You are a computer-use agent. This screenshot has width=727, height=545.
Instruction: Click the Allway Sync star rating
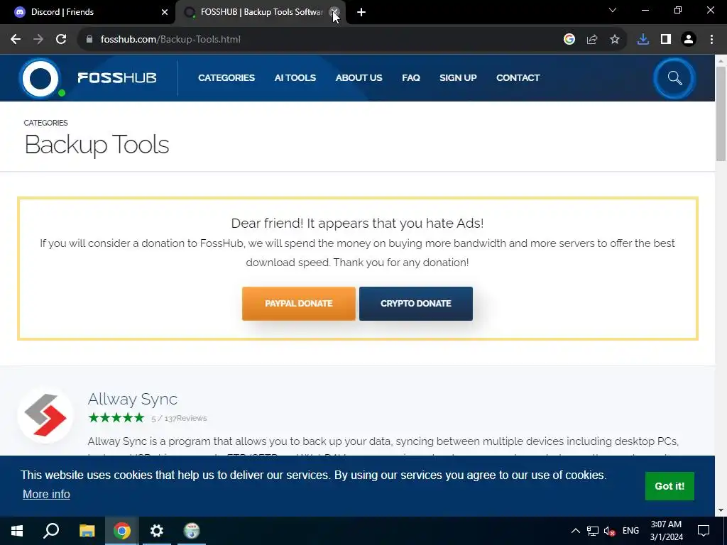(116, 418)
